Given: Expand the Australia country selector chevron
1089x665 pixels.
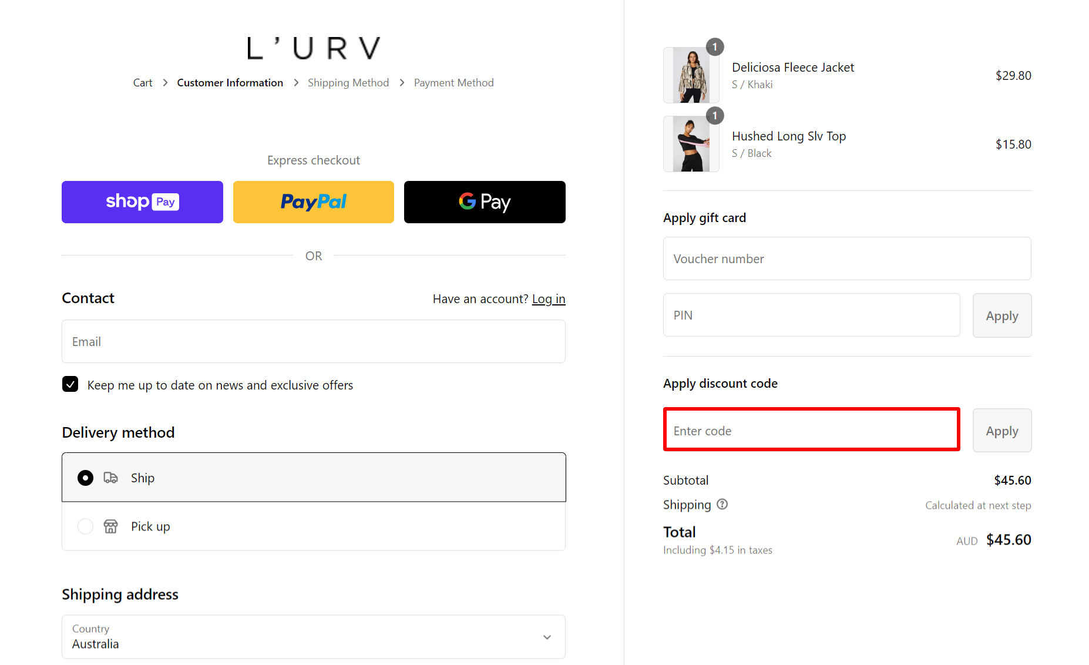Looking at the screenshot, I should 547,637.
